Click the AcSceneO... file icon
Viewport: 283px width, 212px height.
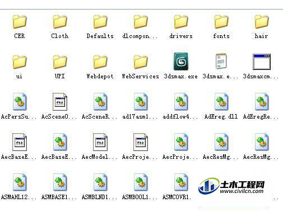60,102
